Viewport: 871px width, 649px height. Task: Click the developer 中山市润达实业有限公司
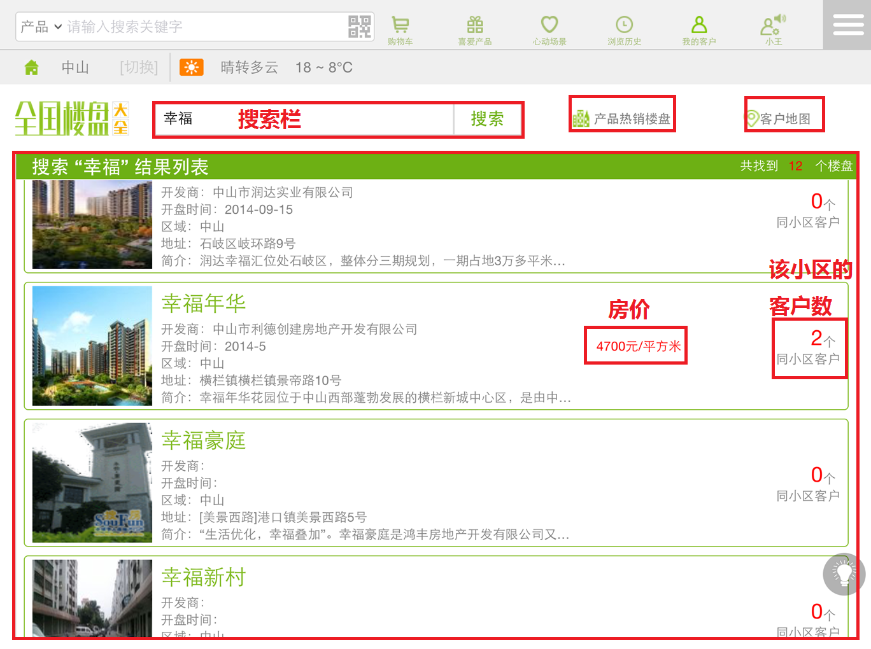[x=283, y=192]
